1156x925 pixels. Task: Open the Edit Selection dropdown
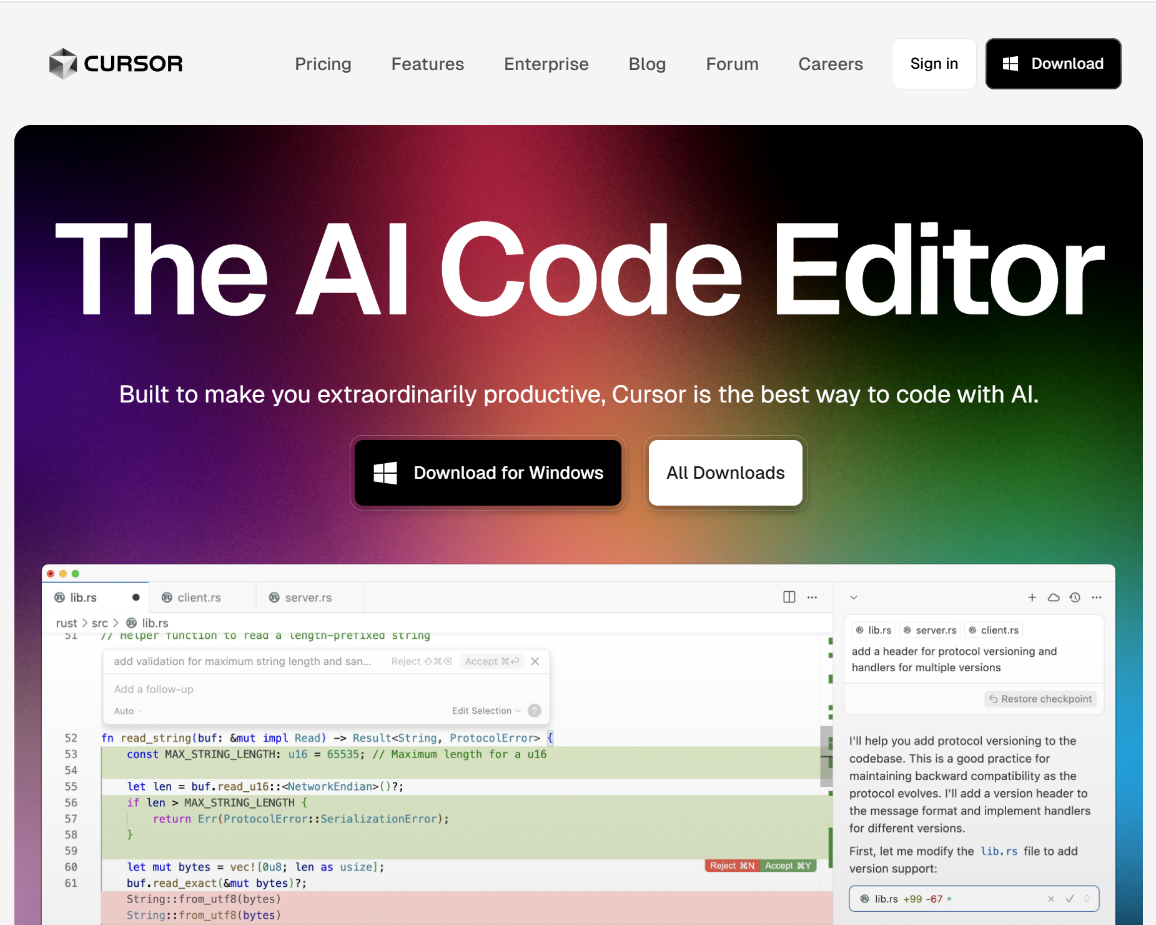tap(487, 711)
